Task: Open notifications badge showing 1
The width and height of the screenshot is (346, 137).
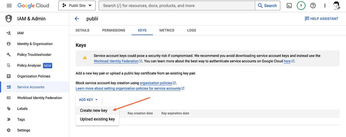Action: 301,6
